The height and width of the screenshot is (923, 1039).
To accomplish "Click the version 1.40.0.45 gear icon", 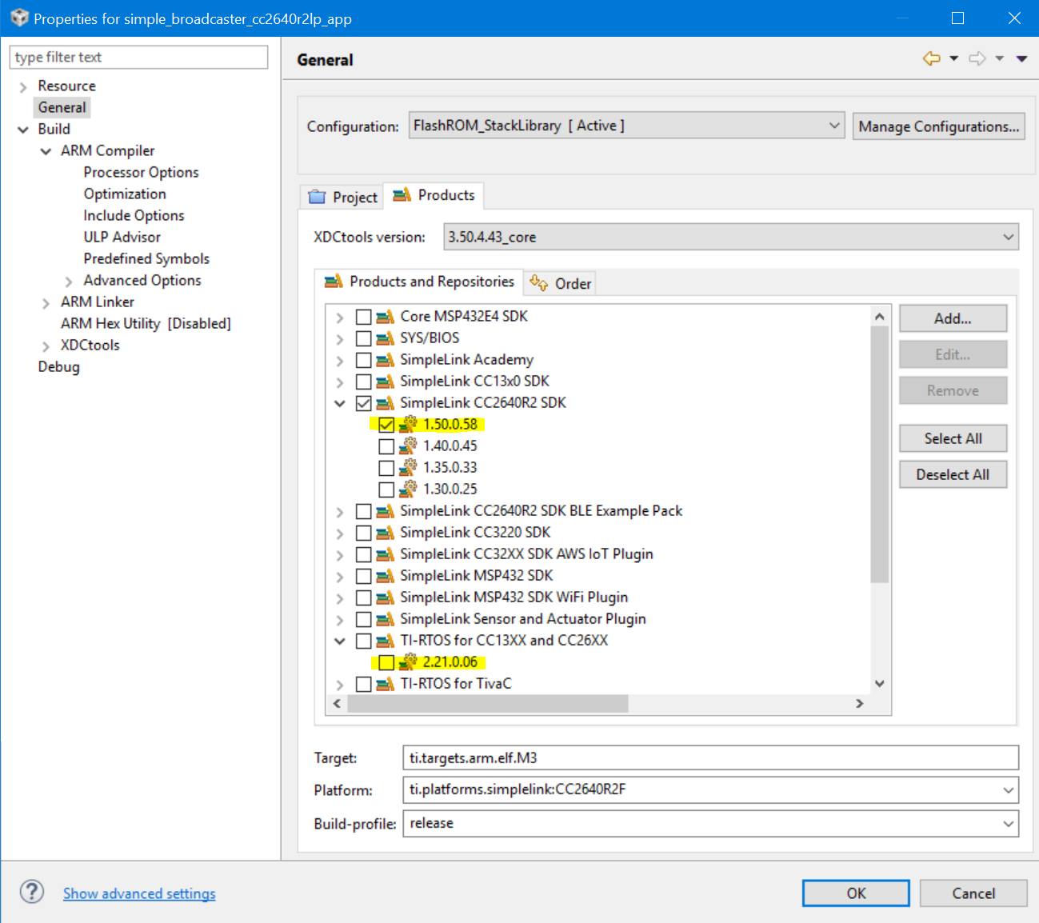I will (408, 446).
